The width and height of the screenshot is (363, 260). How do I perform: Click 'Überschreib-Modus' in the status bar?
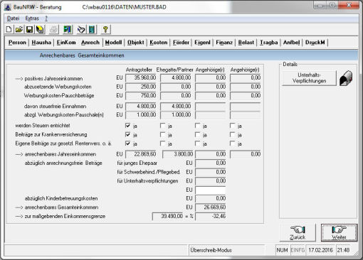(x=211, y=250)
